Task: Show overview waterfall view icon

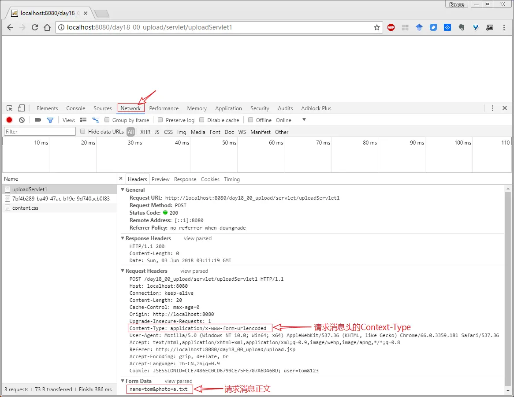Action: click(x=95, y=120)
